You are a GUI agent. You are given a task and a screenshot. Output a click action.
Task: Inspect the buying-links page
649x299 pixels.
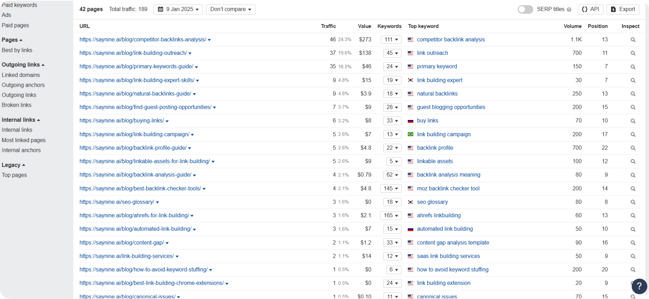coord(633,121)
